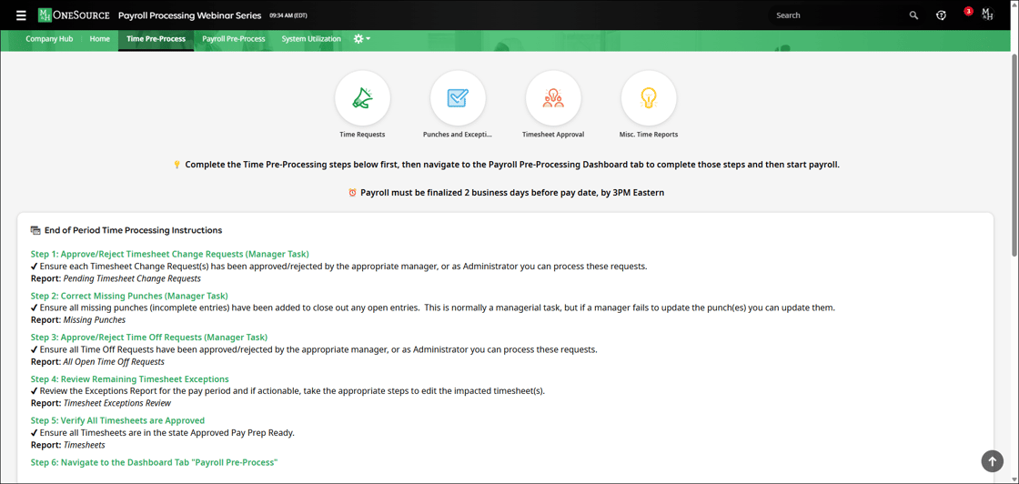Viewport: 1019px width, 484px height.
Task: Click the OneSource logo
Action: [x=74, y=15]
